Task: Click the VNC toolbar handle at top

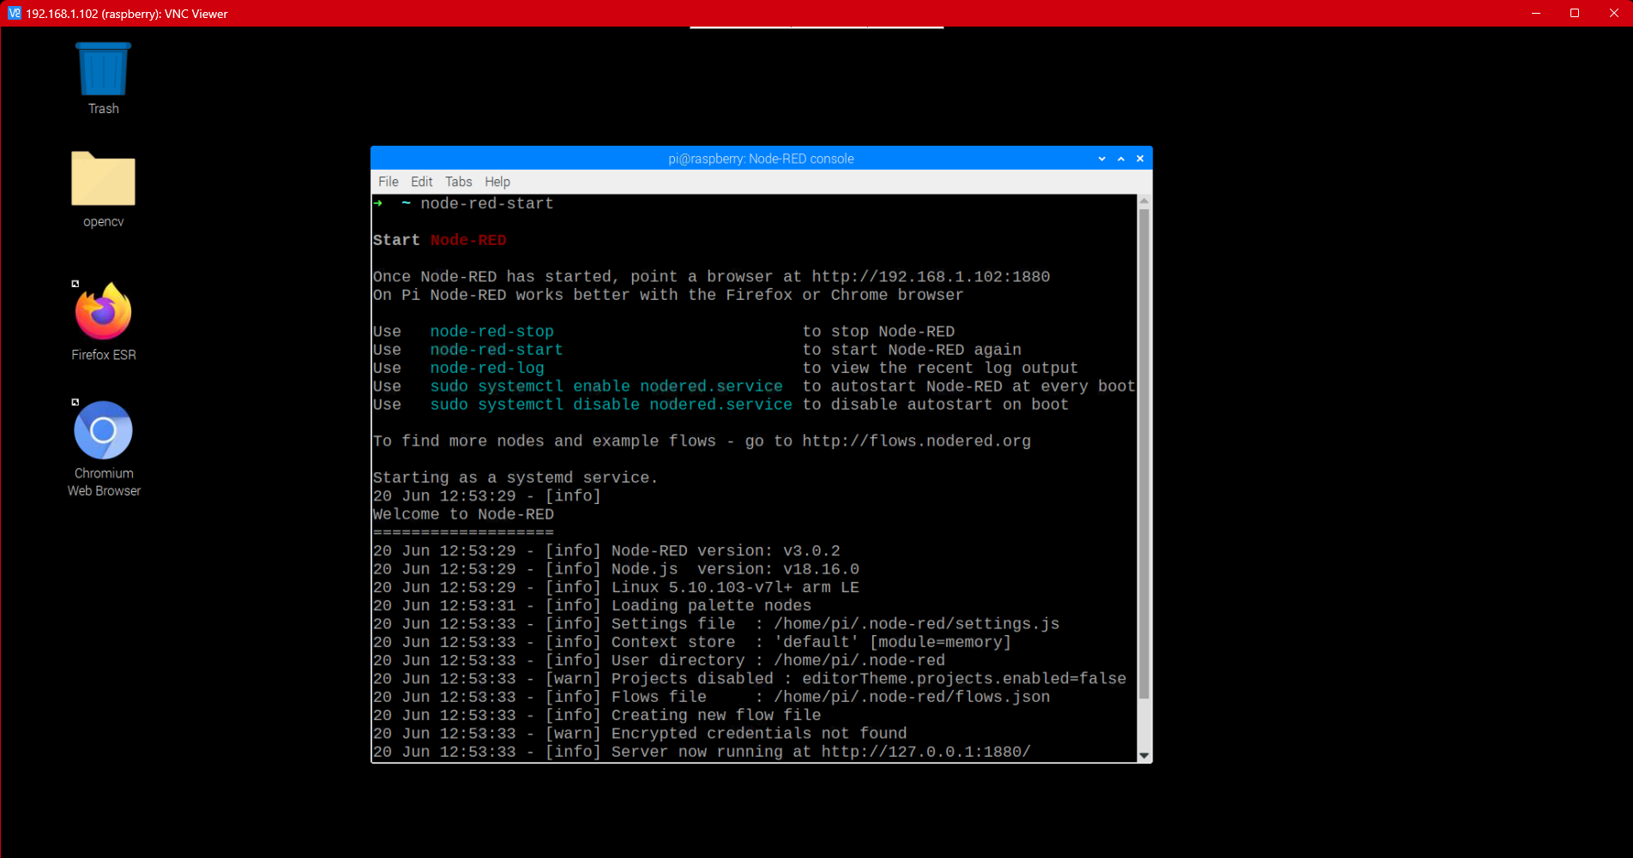Action: point(816,28)
